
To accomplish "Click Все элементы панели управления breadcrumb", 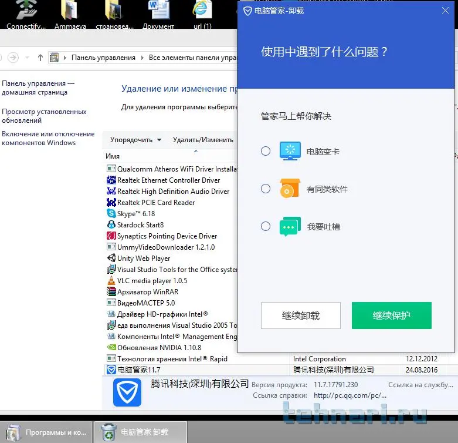I will coord(193,58).
